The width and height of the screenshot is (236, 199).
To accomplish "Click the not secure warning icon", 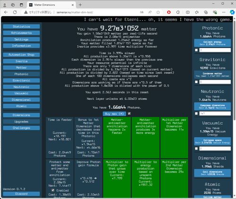I will click(x=26, y=12).
